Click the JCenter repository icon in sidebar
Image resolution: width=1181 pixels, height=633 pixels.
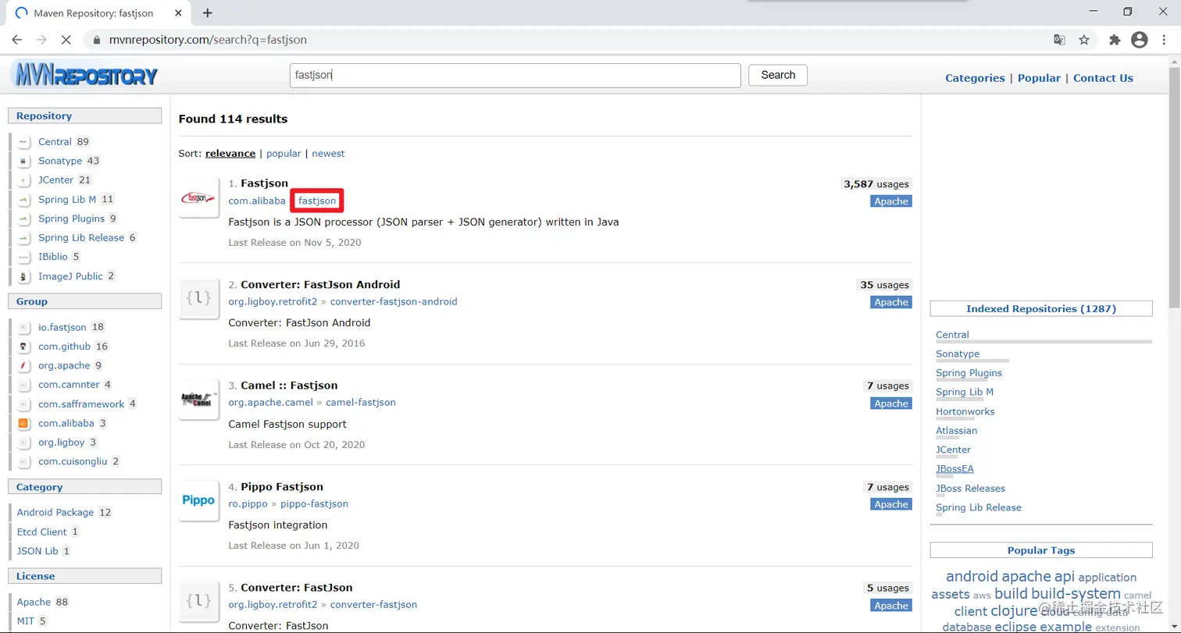pos(24,180)
